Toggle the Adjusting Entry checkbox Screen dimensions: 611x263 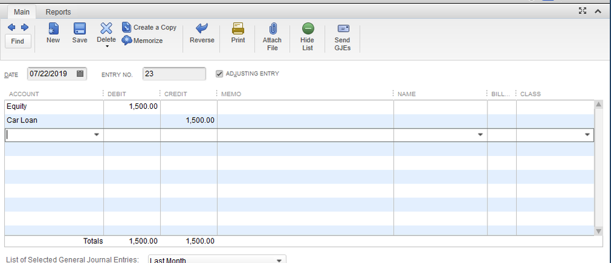[220, 73]
